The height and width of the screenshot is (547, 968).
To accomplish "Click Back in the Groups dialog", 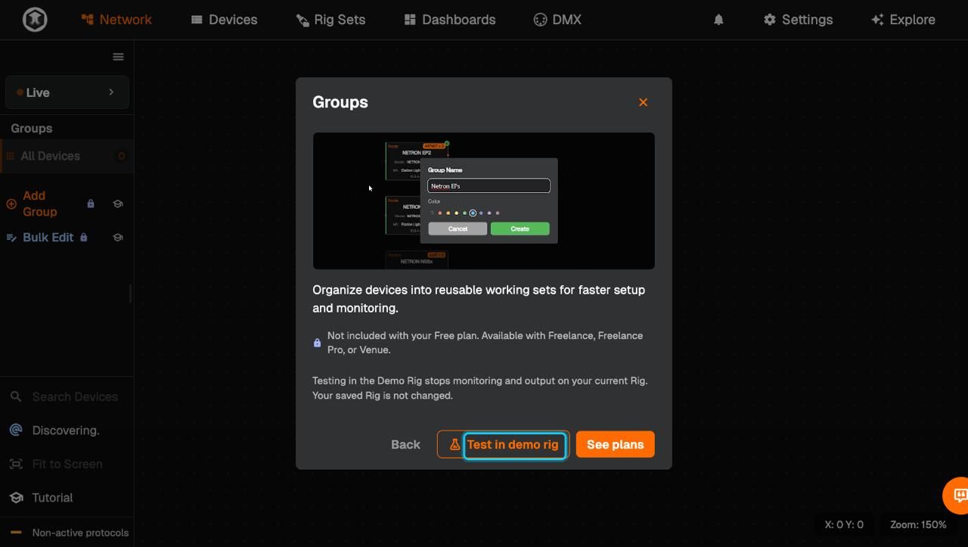I will (x=405, y=444).
